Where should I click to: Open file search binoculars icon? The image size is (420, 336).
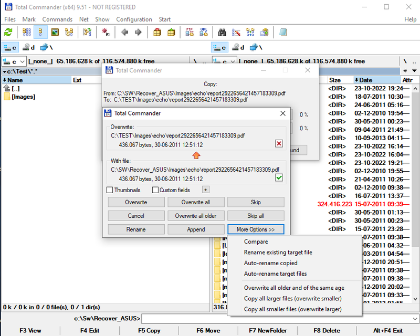[x=222, y=33]
